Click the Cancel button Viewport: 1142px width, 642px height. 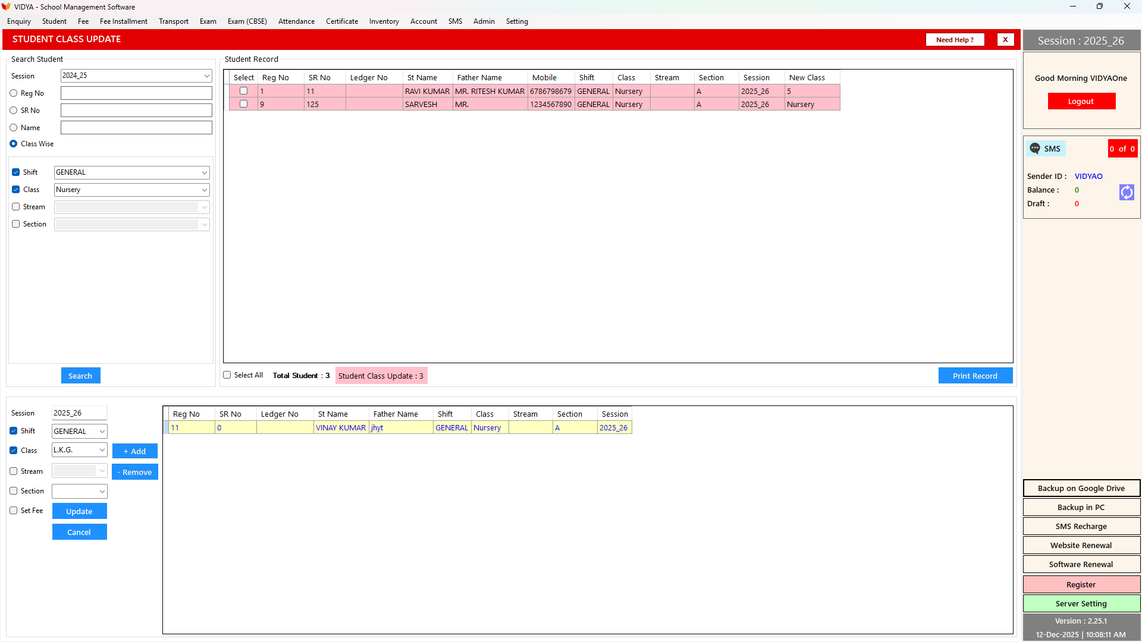(79, 532)
